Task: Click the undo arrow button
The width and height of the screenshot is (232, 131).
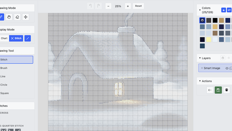Action: [x=90, y=6]
